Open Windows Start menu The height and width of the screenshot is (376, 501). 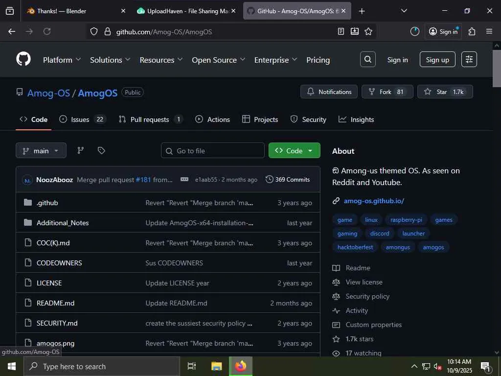click(12, 366)
